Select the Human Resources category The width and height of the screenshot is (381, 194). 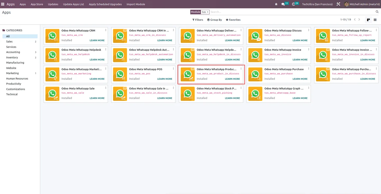(20, 79)
